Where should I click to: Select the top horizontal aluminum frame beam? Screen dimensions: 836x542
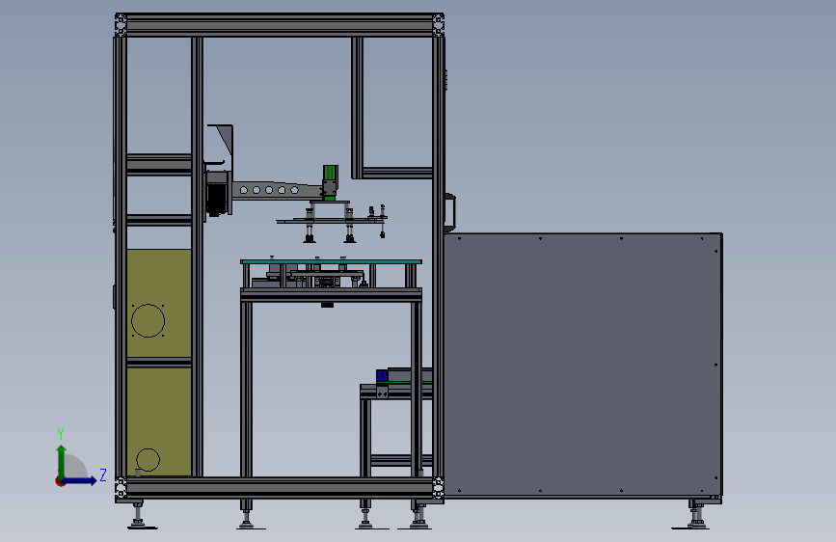pos(280,25)
